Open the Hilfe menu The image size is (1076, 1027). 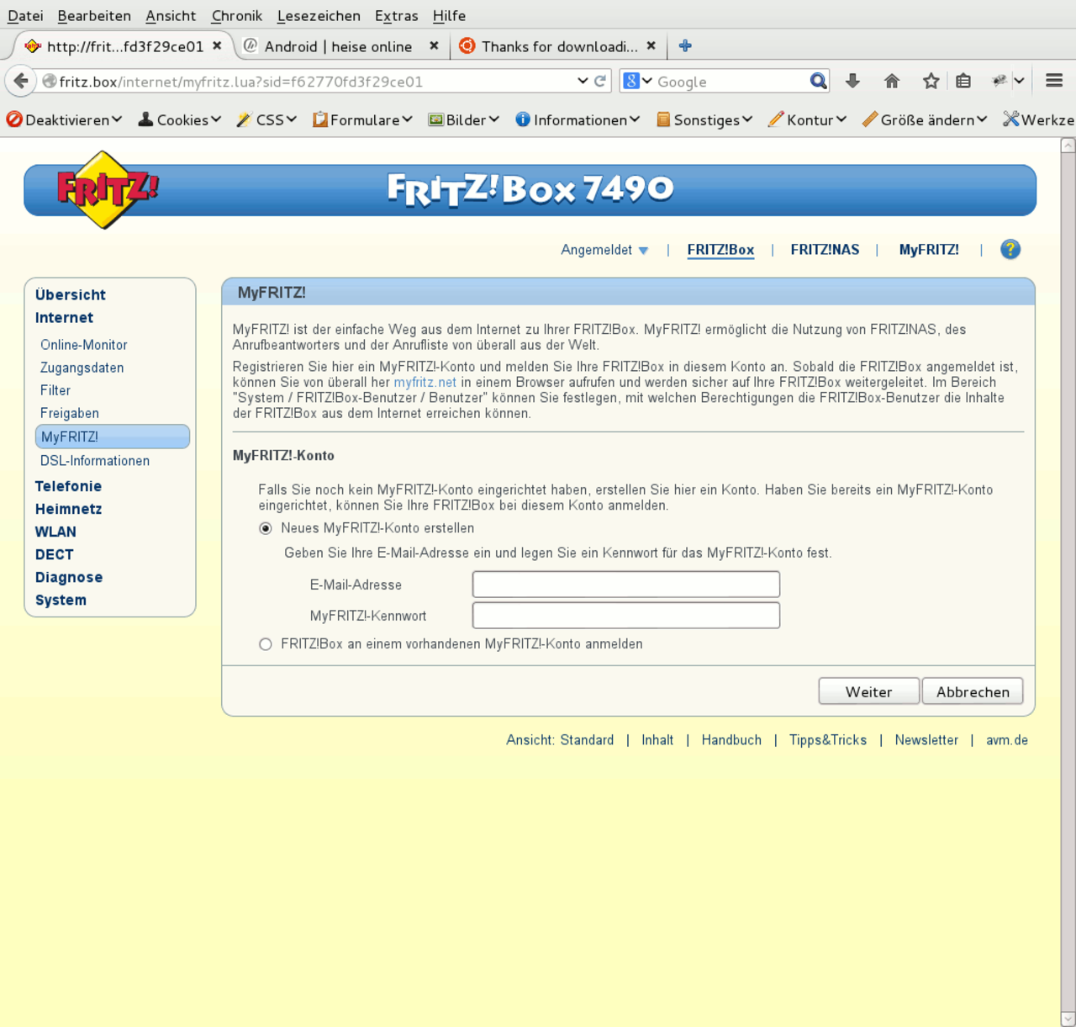click(449, 15)
